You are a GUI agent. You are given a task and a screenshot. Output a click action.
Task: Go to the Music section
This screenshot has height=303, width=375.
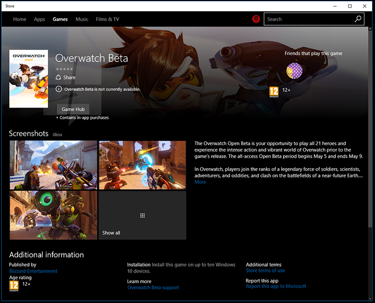[82, 19]
